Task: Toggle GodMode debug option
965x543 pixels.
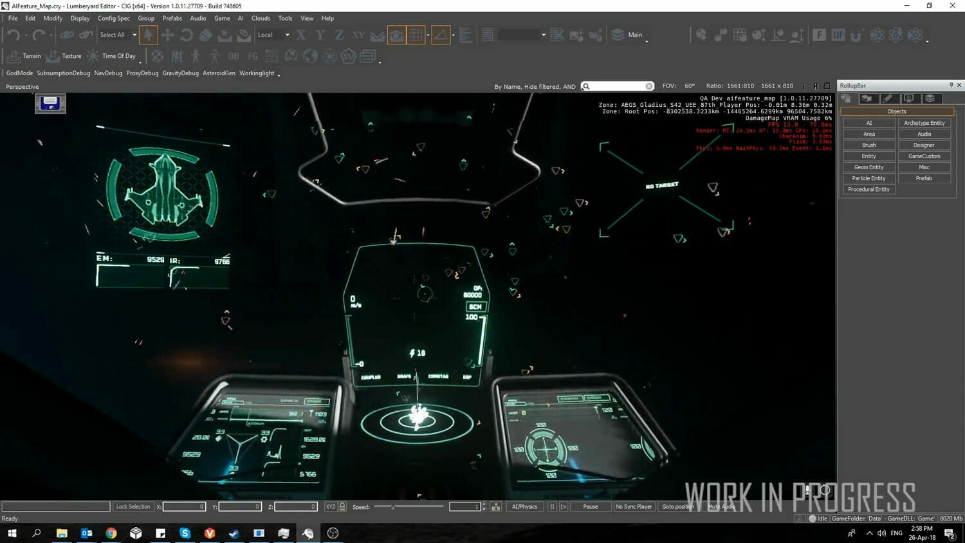Action: pyautogui.click(x=19, y=73)
